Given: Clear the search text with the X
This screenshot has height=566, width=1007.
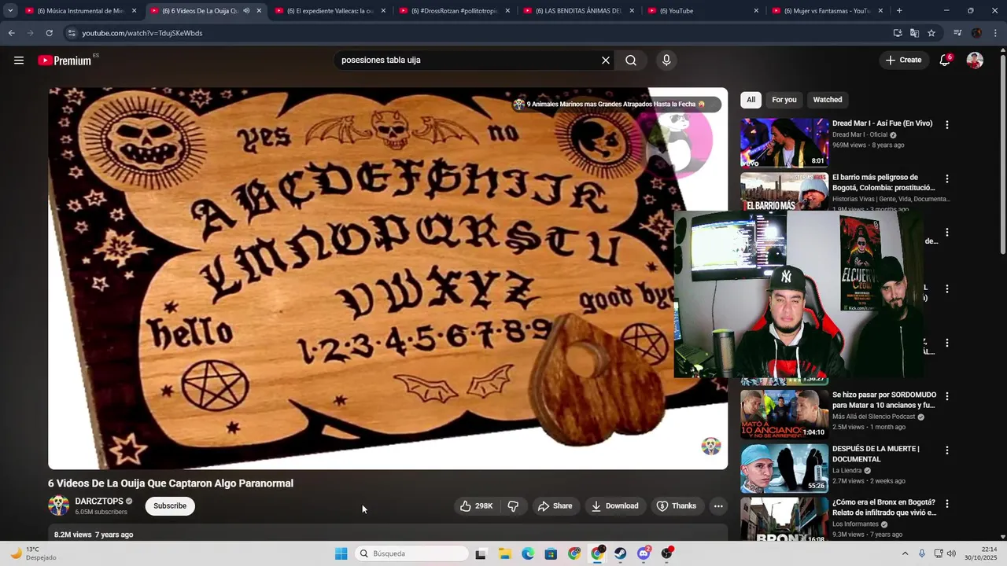Looking at the screenshot, I should click(606, 61).
